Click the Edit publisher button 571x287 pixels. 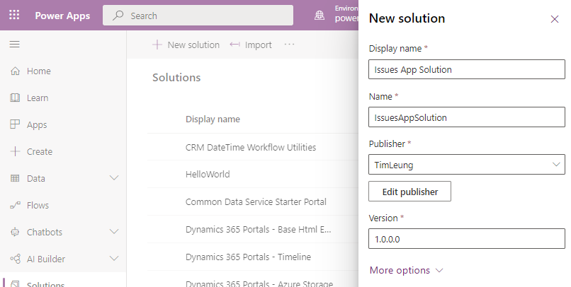[409, 192]
